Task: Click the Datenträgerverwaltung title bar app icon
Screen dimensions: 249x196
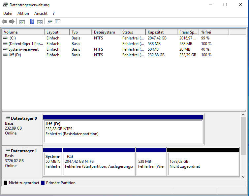Action: (x=5, y=5)
